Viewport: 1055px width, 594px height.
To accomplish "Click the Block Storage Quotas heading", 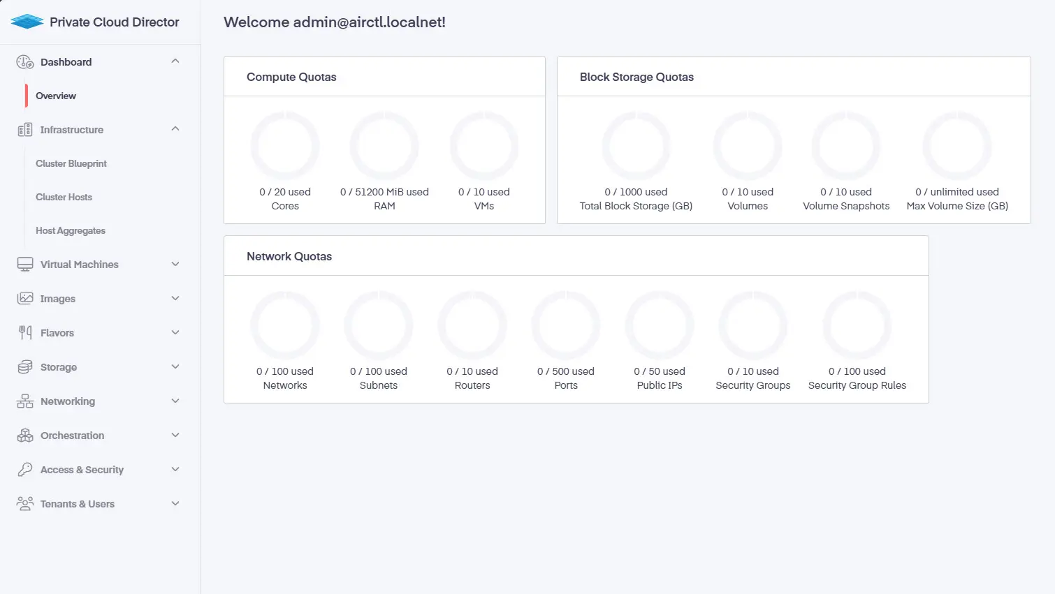I will [x=636, y=77].
